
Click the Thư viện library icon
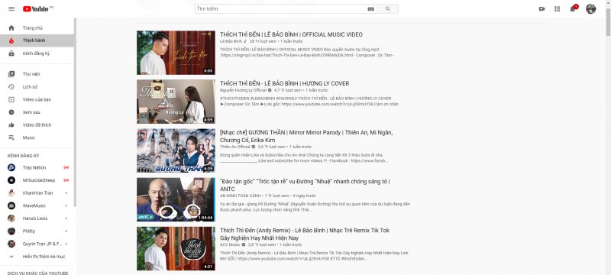pyautogui.click(x=11, y=74)
